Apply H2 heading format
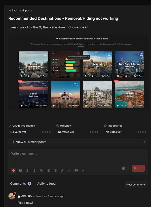The height and width of the screenshot is (207, 151). coord(41,170)
